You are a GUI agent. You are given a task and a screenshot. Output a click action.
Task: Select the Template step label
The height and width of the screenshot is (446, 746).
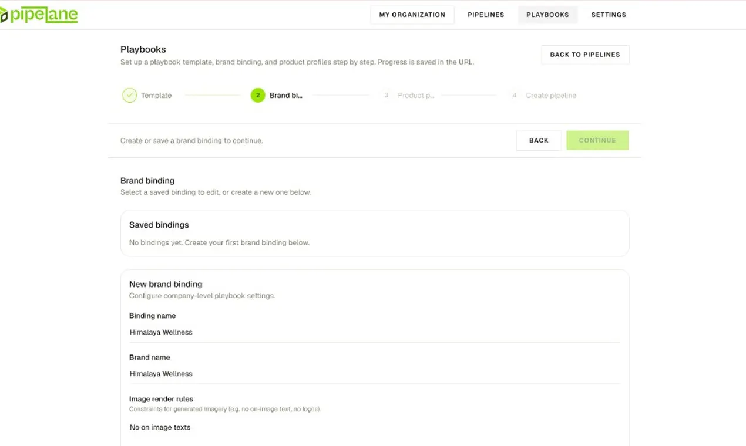point(156,96)
